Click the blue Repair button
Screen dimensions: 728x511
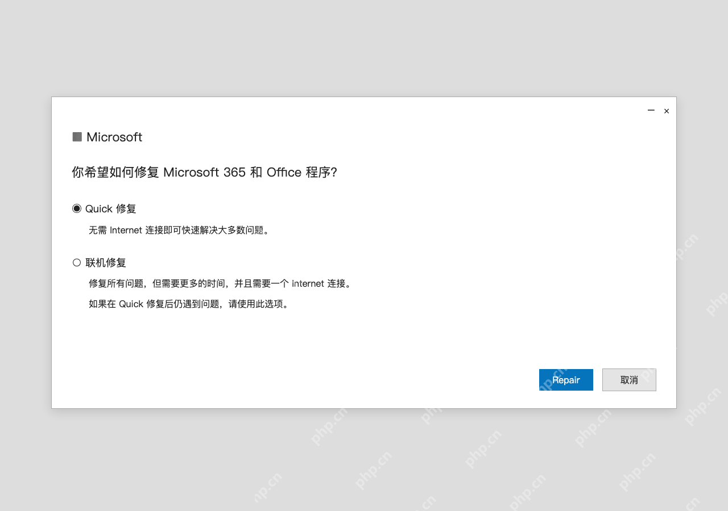566,380
